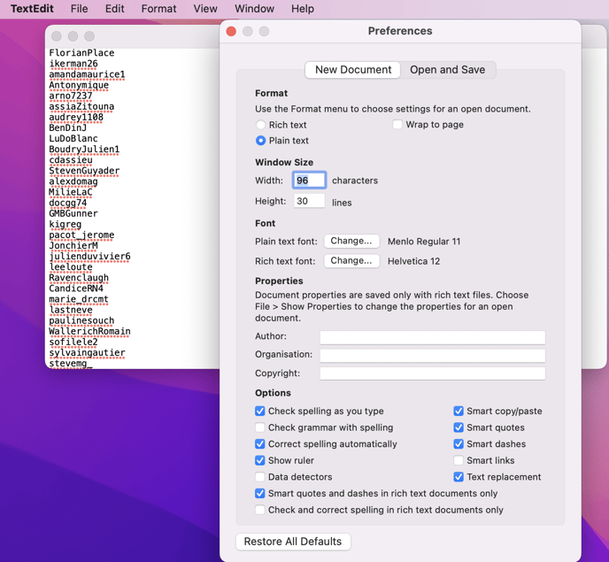Screen dimensions: 609x562
Task: Click the line 'GMBGunner' in the document
Action: [x=73, y=213]
